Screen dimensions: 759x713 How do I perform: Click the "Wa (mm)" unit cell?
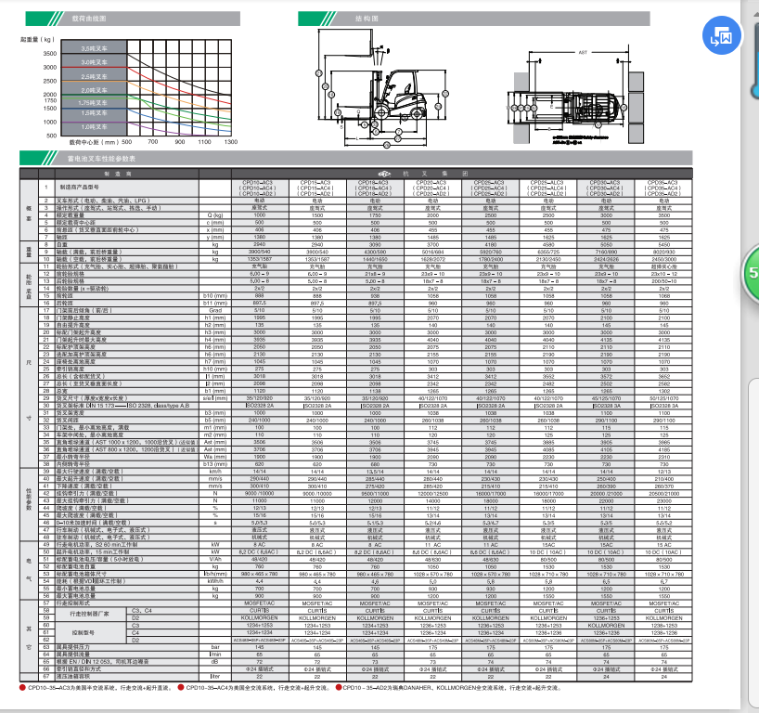tap(215, 457)
